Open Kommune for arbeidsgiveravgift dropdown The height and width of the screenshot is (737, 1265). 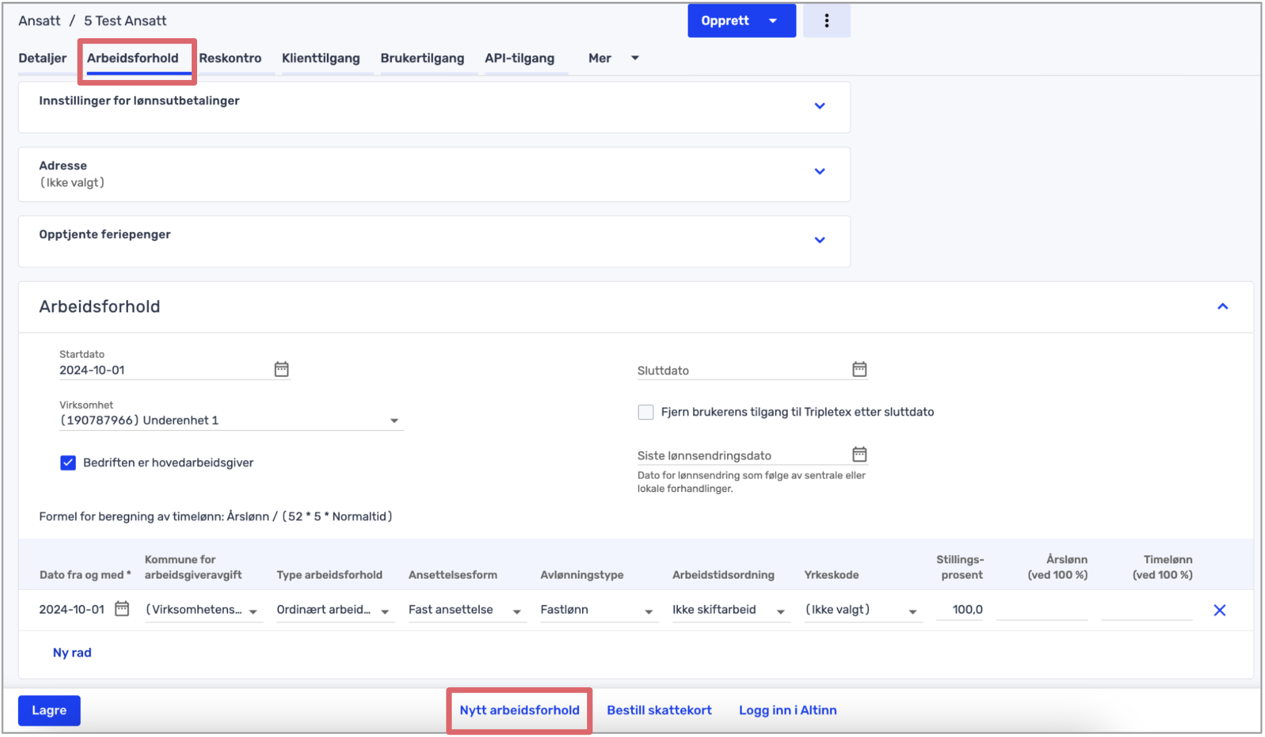204,610
